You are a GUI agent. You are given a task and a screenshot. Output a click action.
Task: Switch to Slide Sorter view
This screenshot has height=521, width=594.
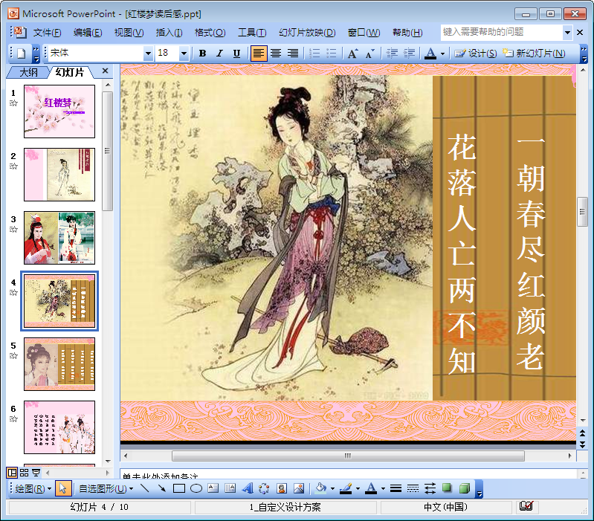25,473
